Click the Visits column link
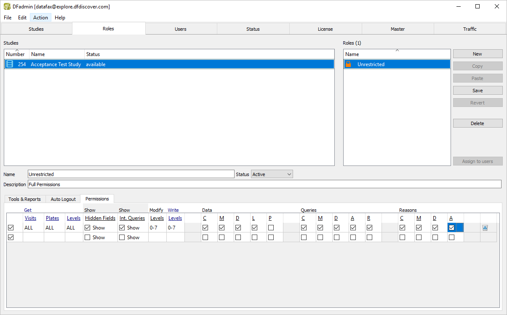This screenshot has height=315, width=507. tap(30, 218)
